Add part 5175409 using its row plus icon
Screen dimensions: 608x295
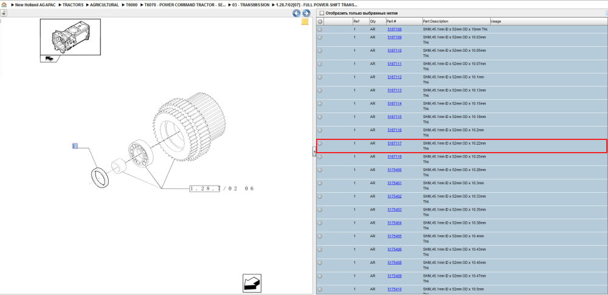(x=320, y=276)
